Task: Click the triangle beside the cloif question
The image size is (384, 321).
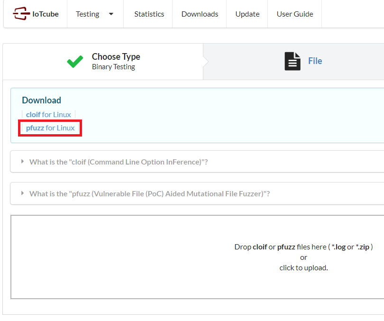Action: 22,162
